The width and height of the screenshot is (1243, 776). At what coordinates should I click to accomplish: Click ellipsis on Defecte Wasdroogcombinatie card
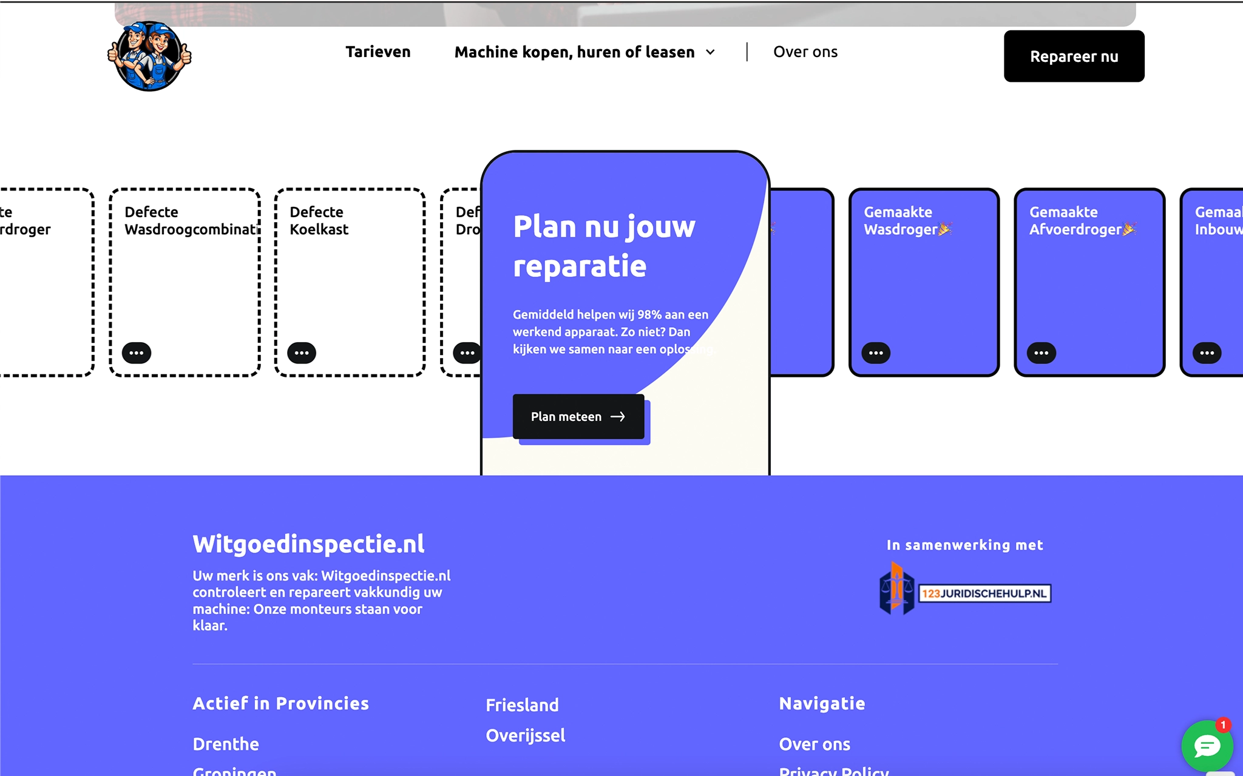pos(137,353)
